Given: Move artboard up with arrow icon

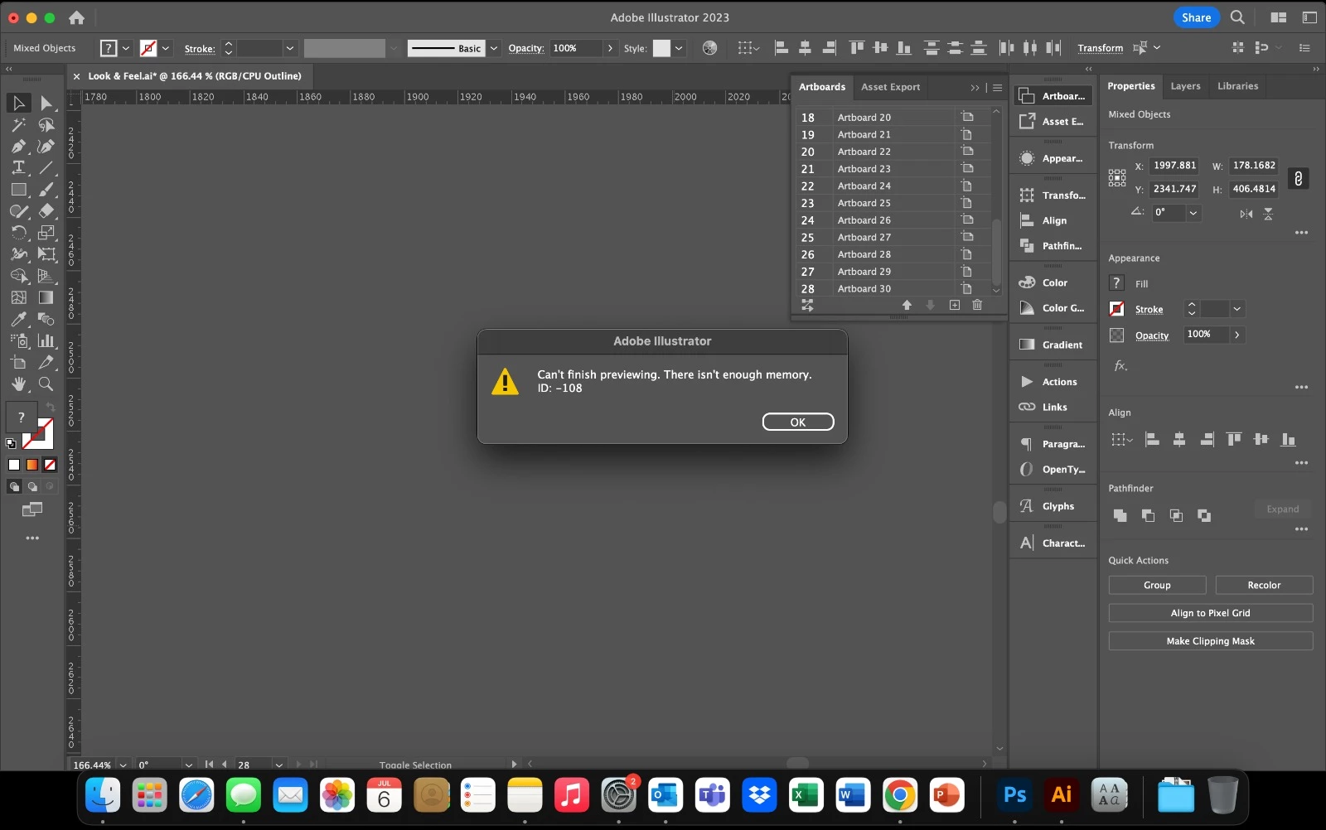Looking at the screenshot, I should (907, 305).
